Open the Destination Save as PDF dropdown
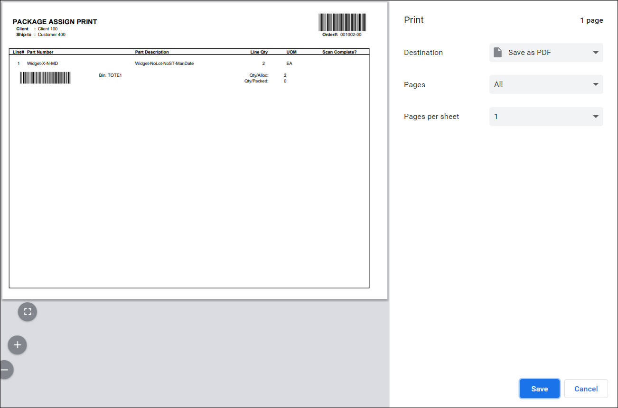This screenshot has width=618, height=408. click(x=546, y=53)
